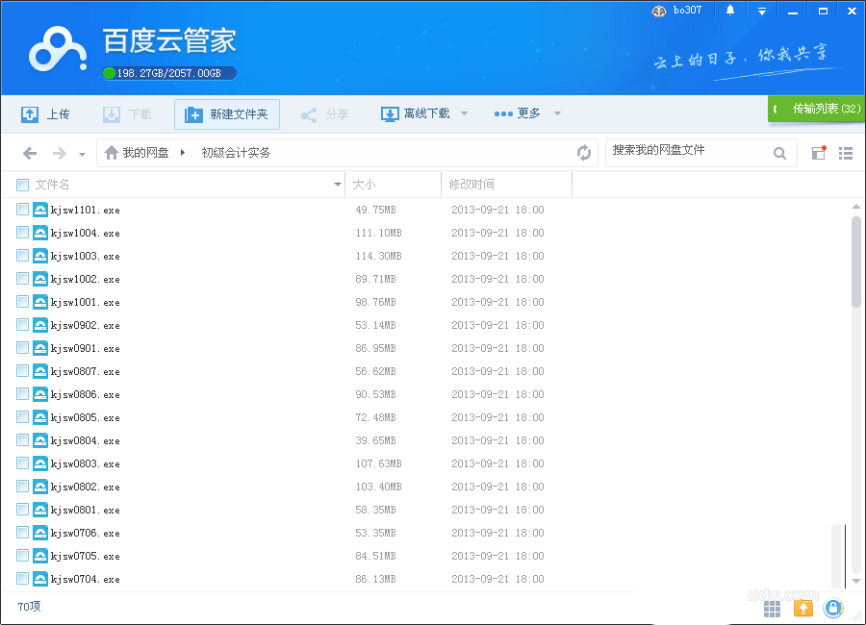866x625 pixels.
Task: Open the 传输列表 (32) transfer list
Action: (817, 109)
